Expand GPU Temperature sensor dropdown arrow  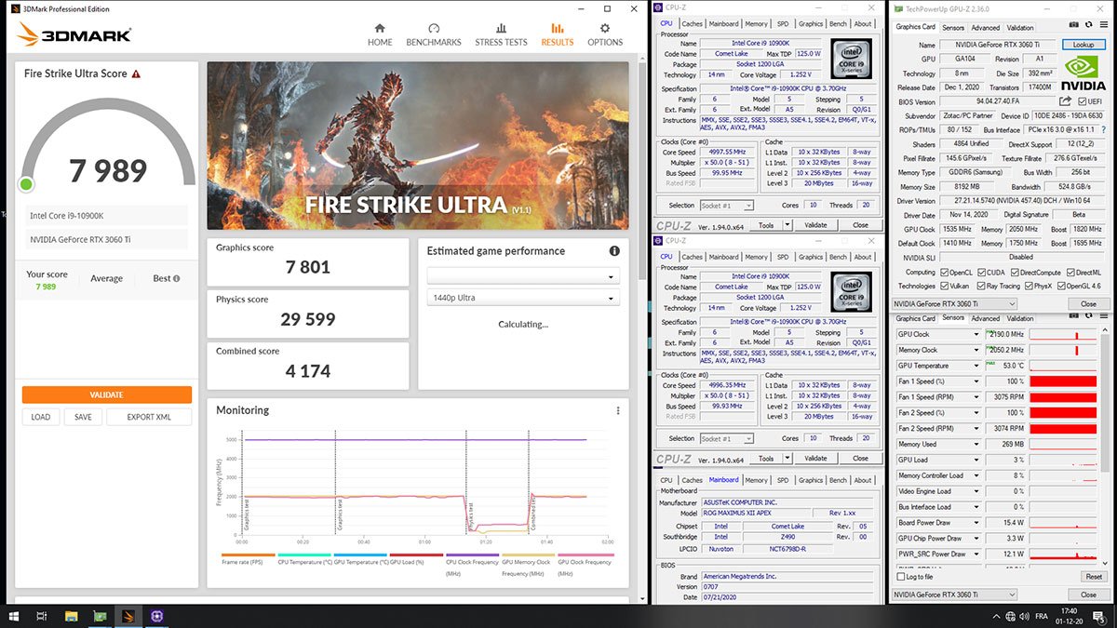(976, 366)
